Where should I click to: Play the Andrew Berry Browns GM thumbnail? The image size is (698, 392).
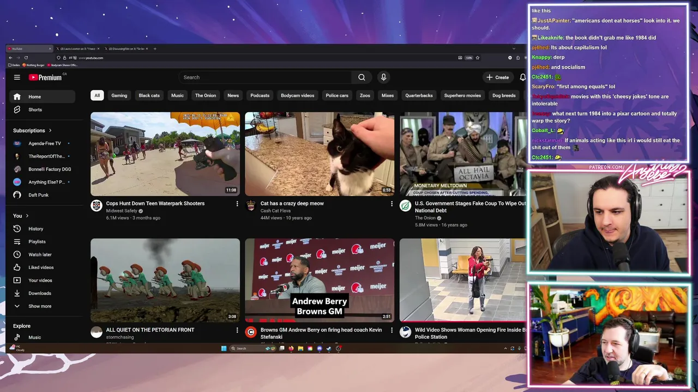(x=320, y=280)
